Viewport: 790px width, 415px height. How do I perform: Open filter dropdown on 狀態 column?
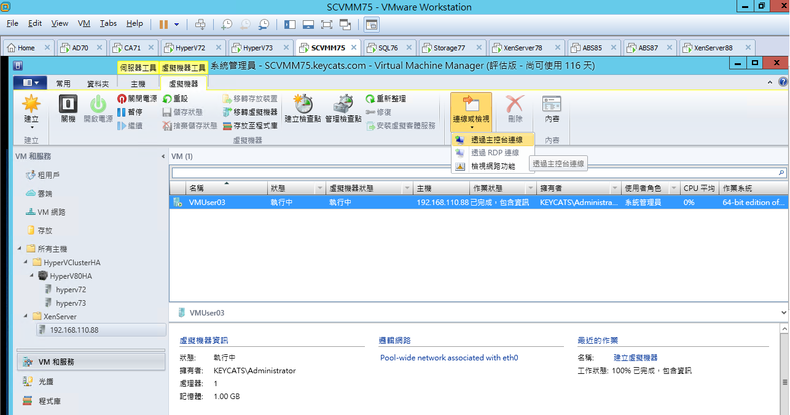[320, 188]
